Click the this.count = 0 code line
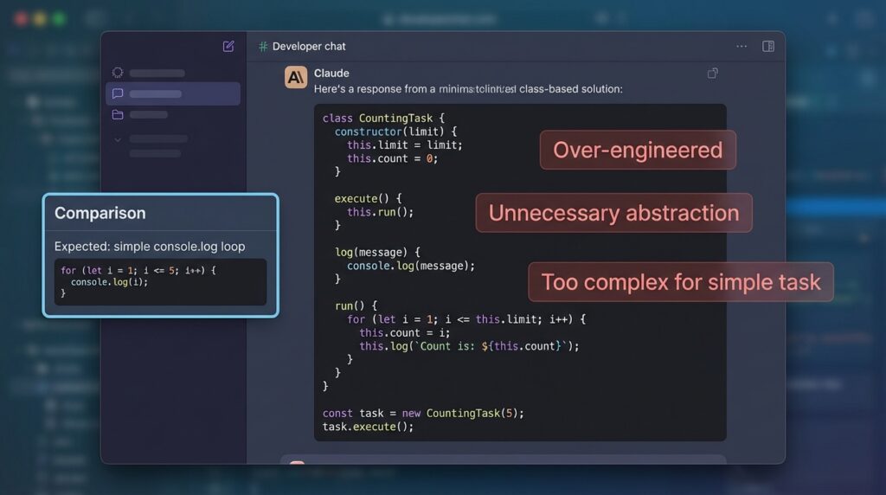The height and width of the screenshot is (495, 886). click(x=392, y=158)
